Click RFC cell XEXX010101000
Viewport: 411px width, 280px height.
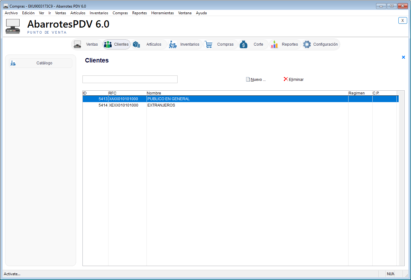(127, 105)
